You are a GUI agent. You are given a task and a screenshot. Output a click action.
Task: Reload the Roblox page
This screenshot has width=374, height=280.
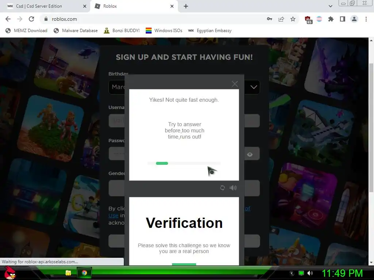click(31, 19)
